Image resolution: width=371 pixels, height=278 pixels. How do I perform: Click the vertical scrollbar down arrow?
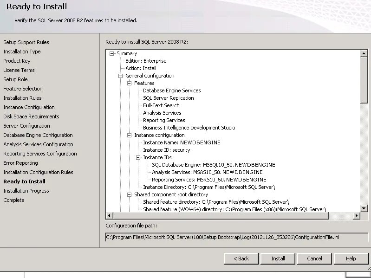364,208
